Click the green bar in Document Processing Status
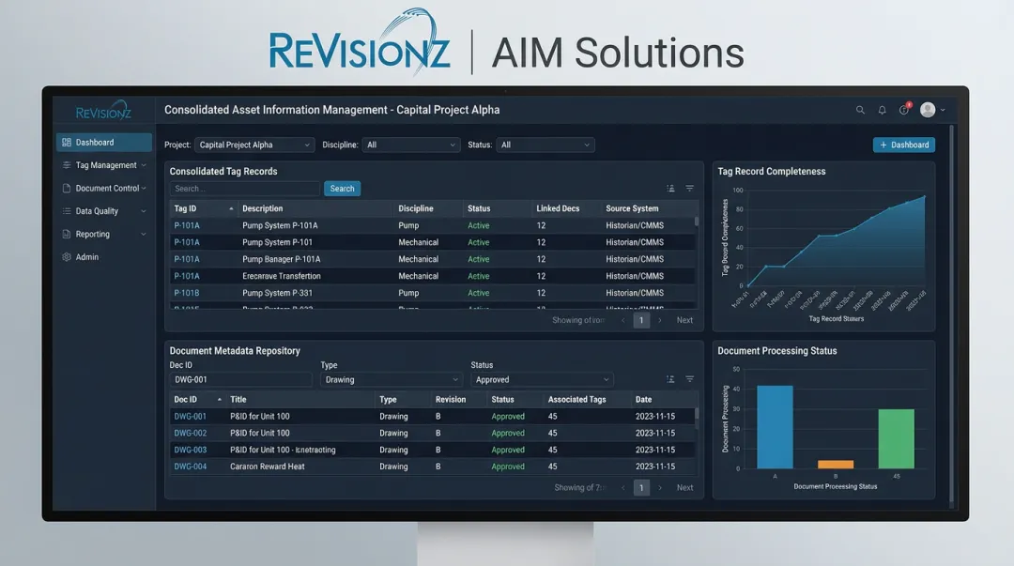The width and height of the screenshot is (1014, 566). pos(897,438)
